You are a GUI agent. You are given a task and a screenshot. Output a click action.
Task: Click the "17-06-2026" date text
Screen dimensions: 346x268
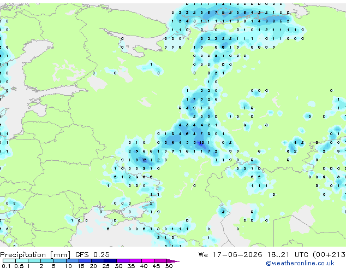tap(237, 254)
